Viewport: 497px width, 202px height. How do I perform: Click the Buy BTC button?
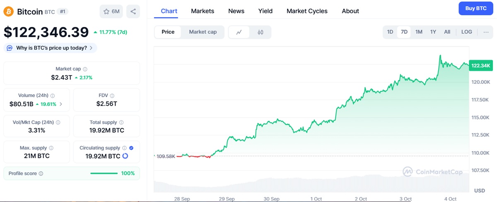click(475, 8)
